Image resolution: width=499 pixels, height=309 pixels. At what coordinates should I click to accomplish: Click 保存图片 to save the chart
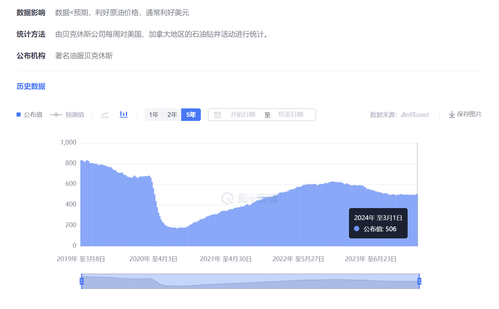click(469, 114)
